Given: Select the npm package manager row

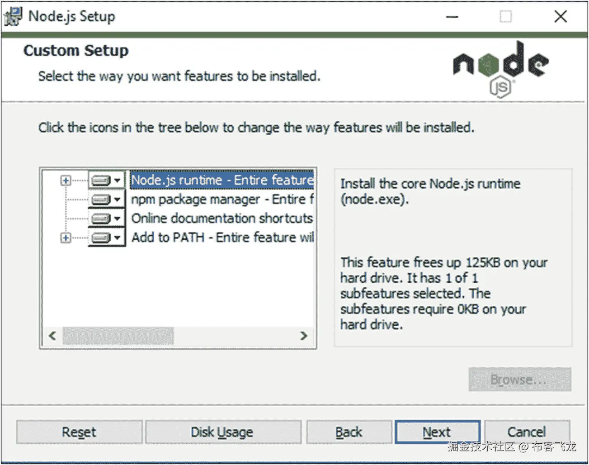Looking at the screenshot, I should (x=222, y=199).
